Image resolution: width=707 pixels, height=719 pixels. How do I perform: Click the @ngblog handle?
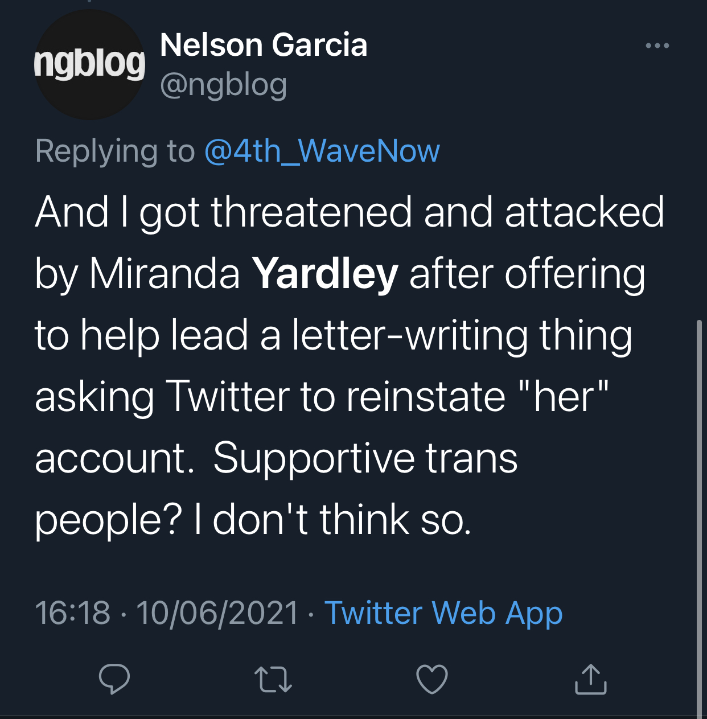pyautogui.click(x=224, y=85)
